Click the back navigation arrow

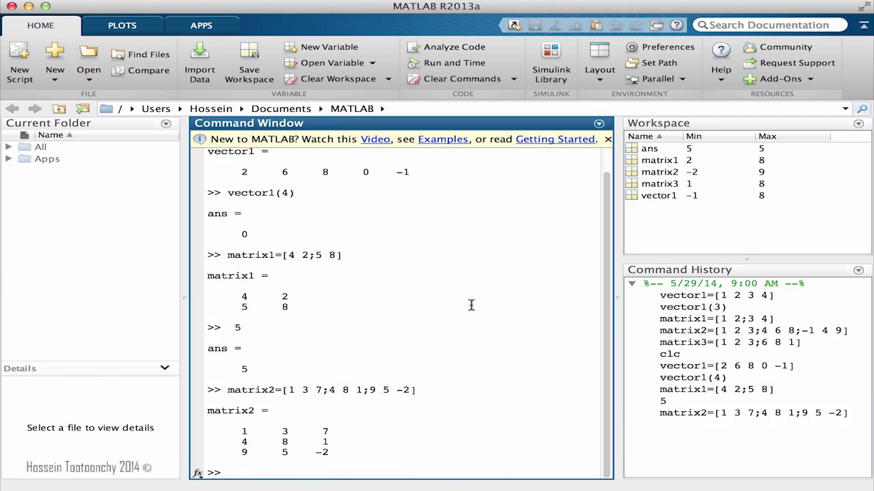12,108
